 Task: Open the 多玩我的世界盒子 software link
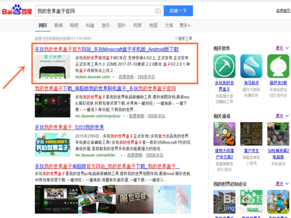tap(225, 86)
